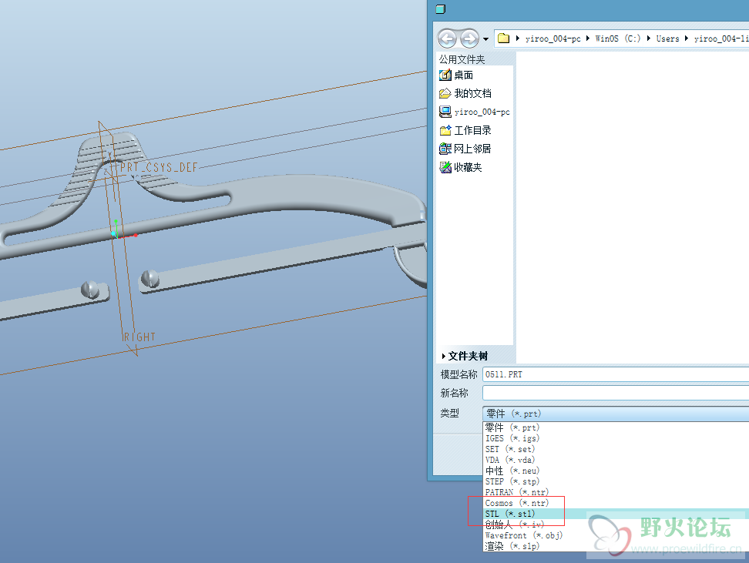This screenshot has height=563, width=749.
Task: Open 网上邻居 (Network Neighborhood)
Action: tap(472, 149)
